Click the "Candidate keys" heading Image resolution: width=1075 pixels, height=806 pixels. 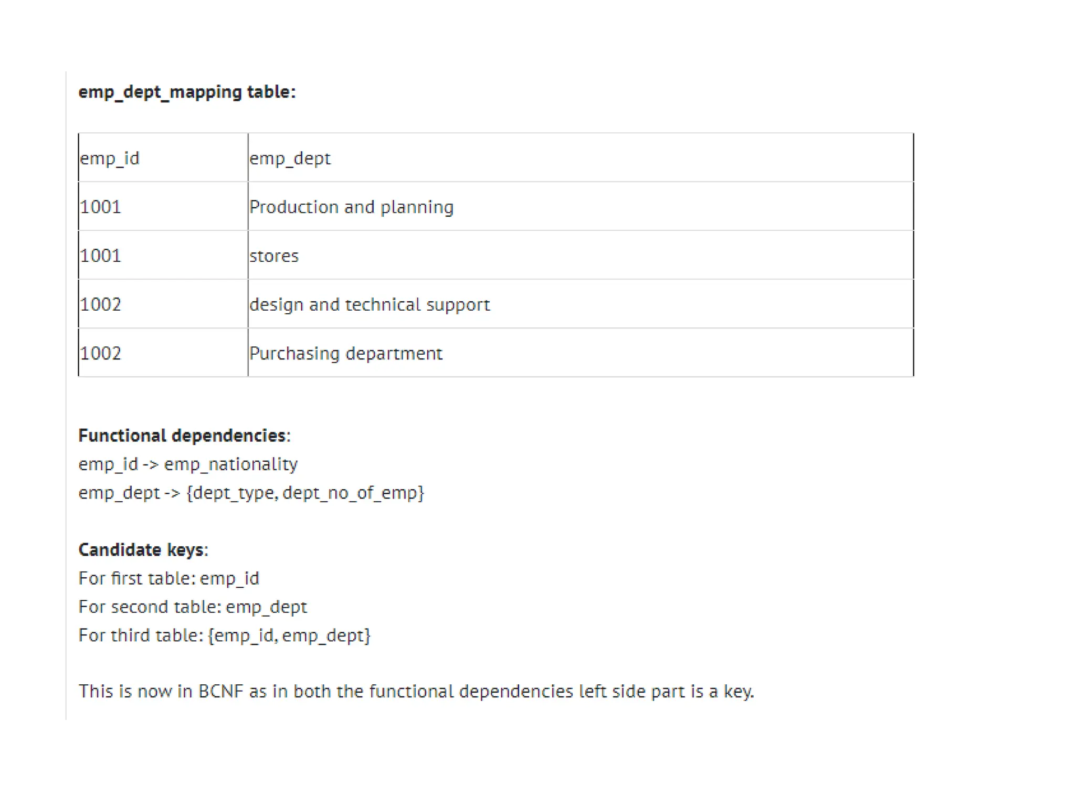pyautogui.click(x=142, y=549)
